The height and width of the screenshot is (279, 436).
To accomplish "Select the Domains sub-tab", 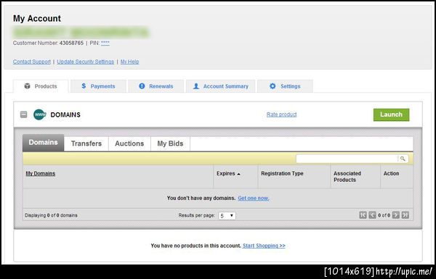I will click(x=43, y=143).
